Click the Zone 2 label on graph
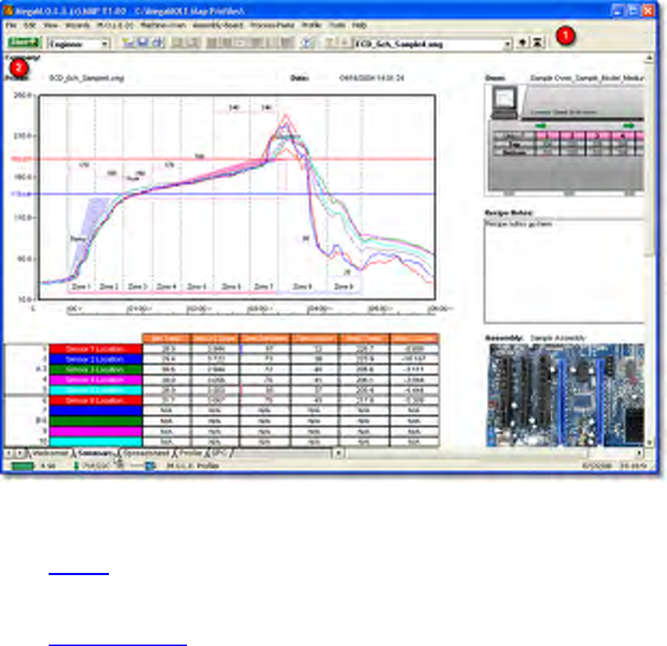 (109, 286)
